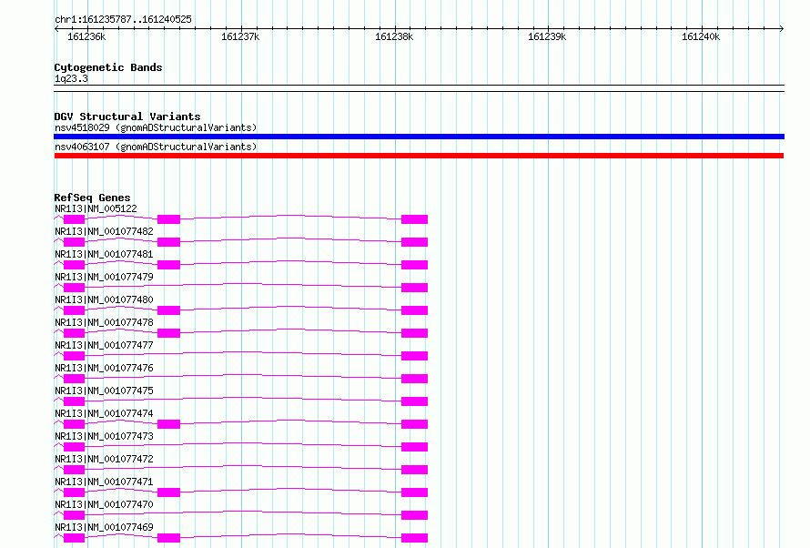Click the ruler's right arrow end
810x548 pixels.
tap(782, 28)
